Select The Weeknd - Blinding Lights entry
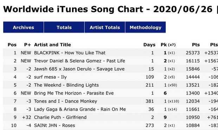The width and height of the screenshot is (218, 130). (x=110, y=85)
